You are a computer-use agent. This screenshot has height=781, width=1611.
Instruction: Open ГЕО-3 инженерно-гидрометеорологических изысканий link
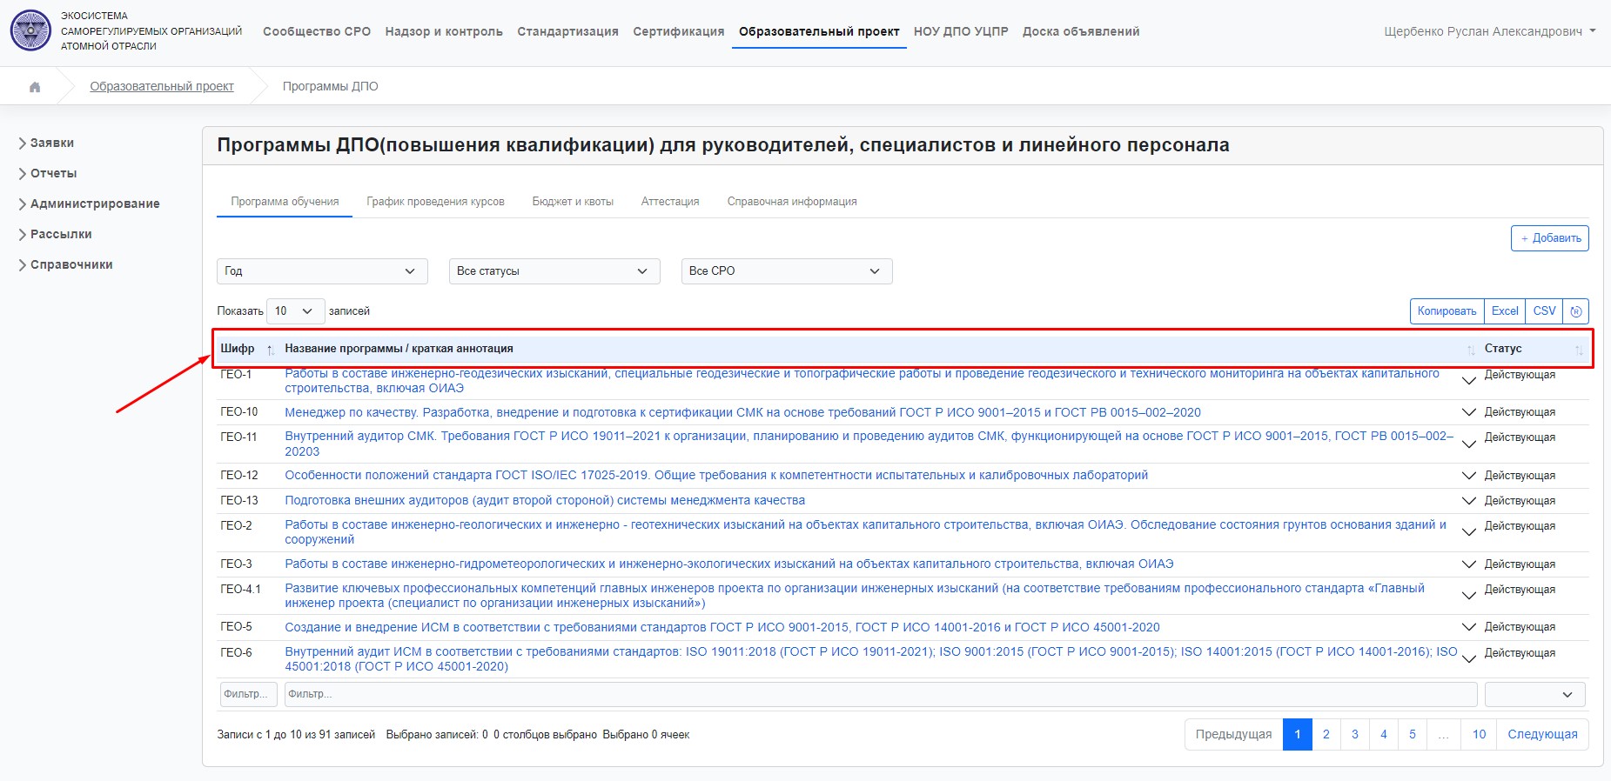coord(729,564)
